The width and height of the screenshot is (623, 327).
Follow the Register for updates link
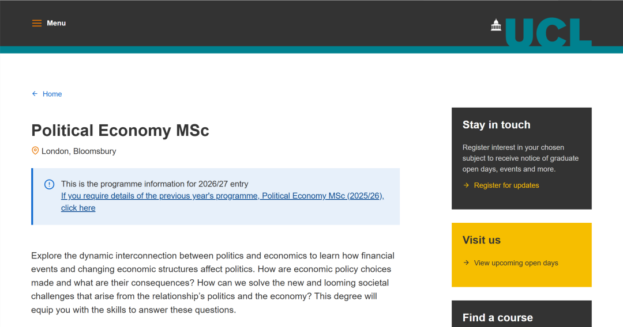coord(506,185)
